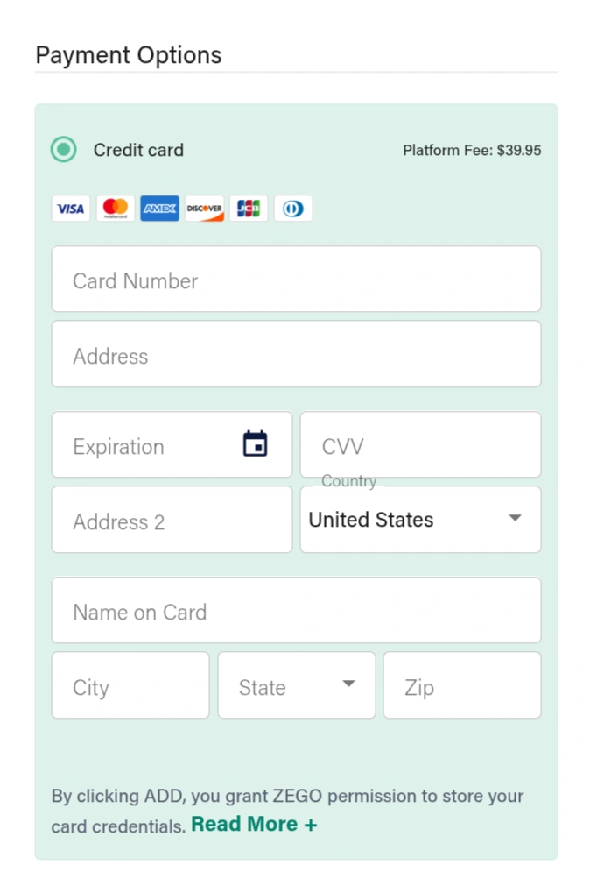The height and width of the screenshot is (872, 590).
Task: Click the American Express logo
Action: tap(159, 209)
